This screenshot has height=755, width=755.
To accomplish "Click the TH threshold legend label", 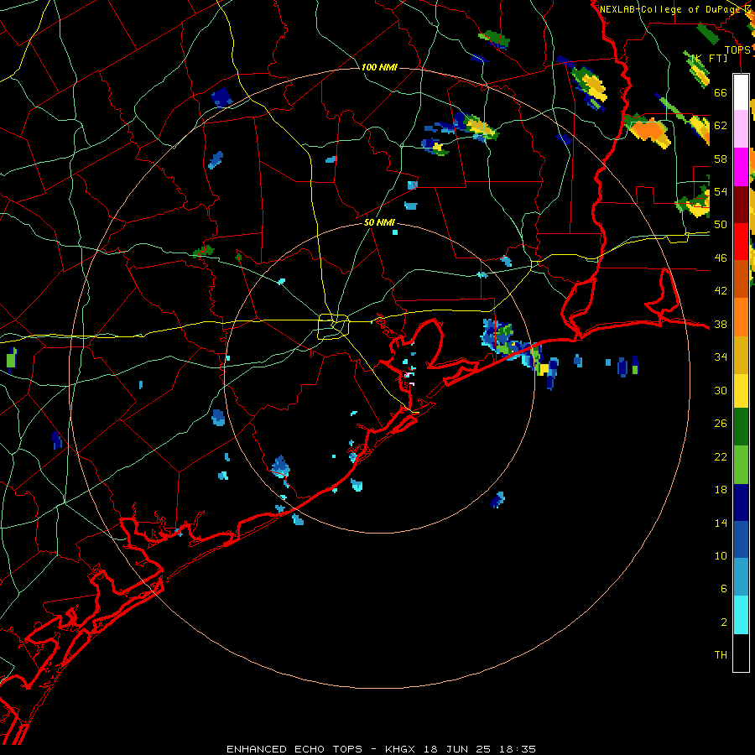I will click(721, 655).
